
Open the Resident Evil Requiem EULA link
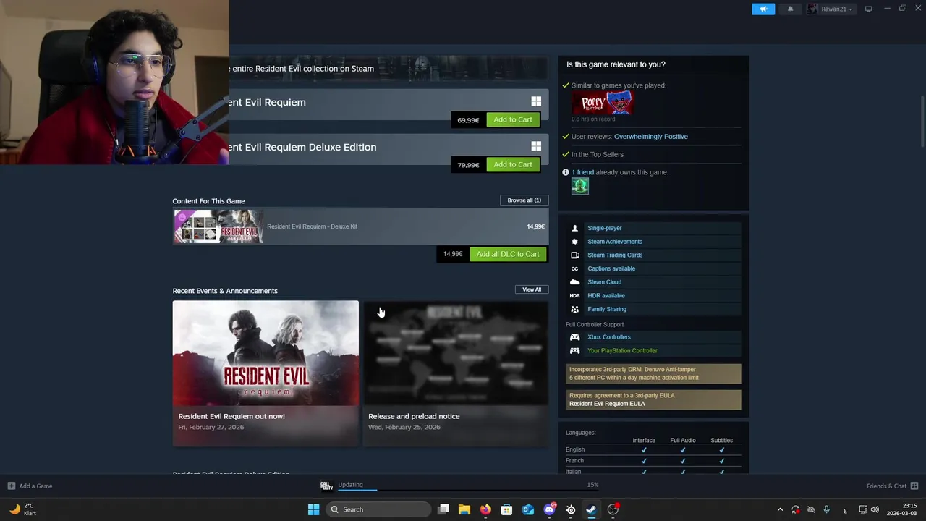pyautogui.click(x=606, y=404)
